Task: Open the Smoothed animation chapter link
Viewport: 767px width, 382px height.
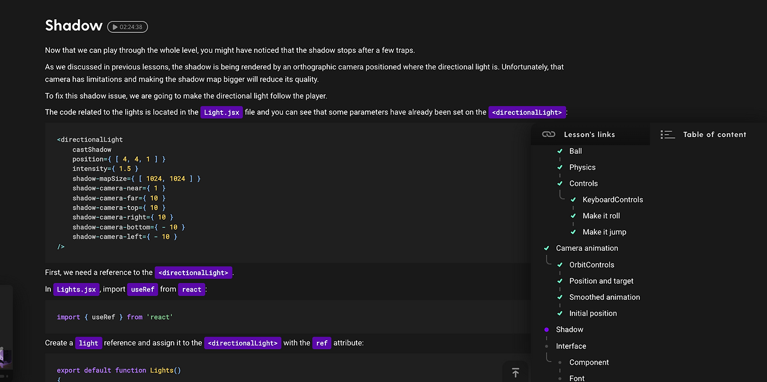Action: (605, 296)
